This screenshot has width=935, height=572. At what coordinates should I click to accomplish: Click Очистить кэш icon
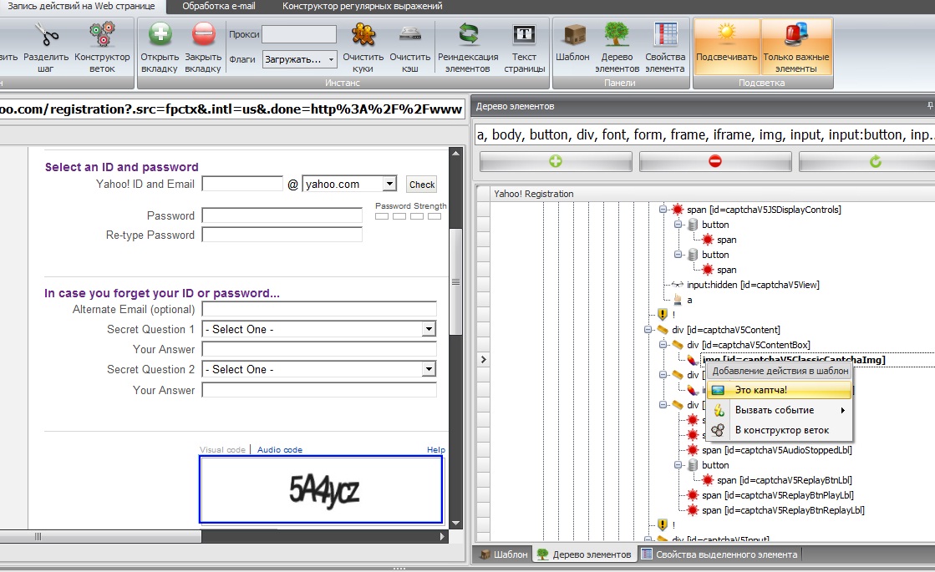coord(409,34)
